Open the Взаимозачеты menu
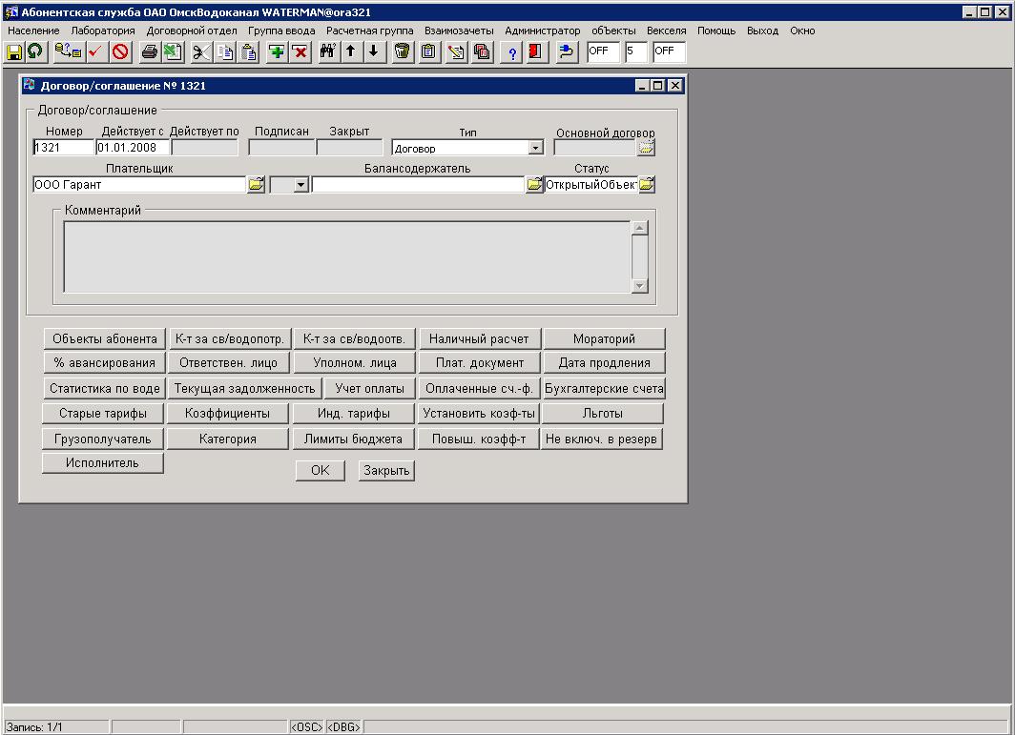 click(x=459, y=31)
